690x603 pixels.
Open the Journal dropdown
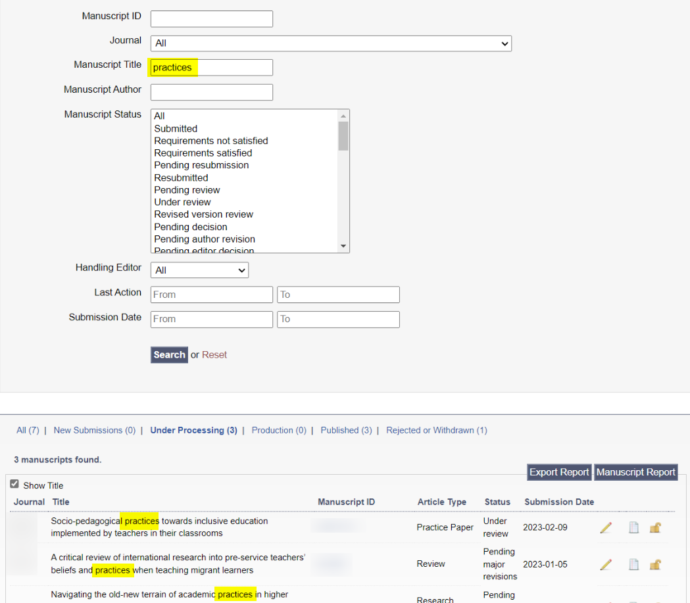point(331,43)
